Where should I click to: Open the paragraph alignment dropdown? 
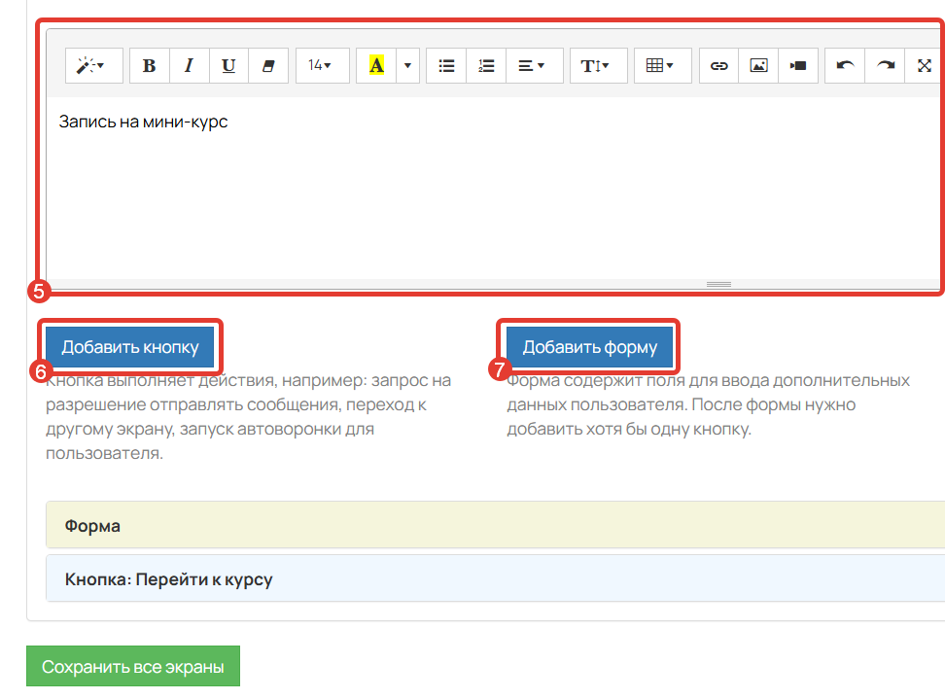point(531,66)
